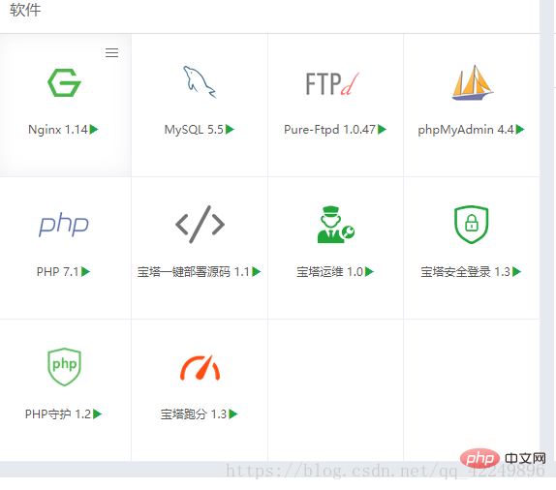The image size is (556, 490).
Task: Click the 宝塔安全登录 shield lock icon
Action: pos(472,224)
